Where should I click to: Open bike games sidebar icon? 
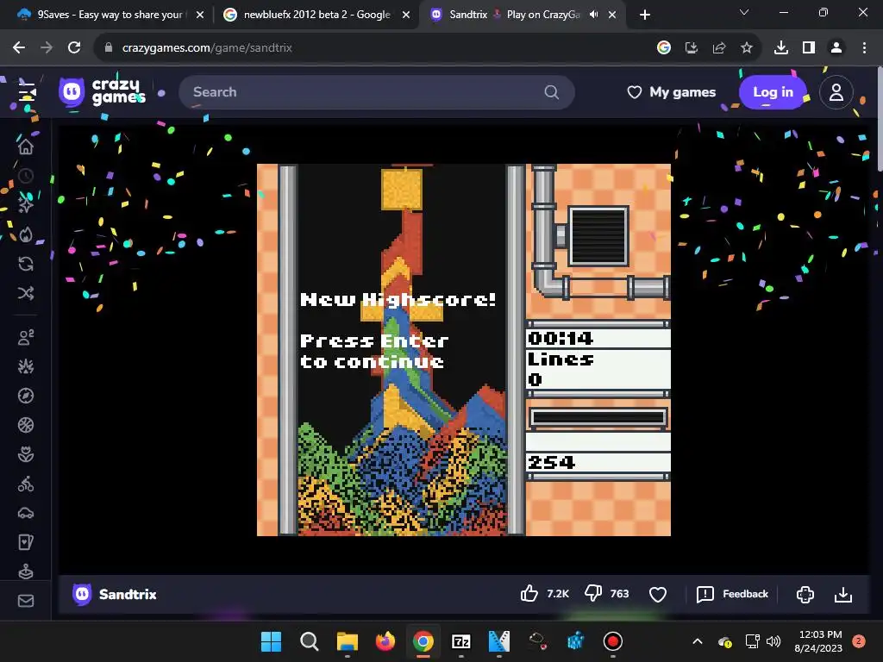pos(26,484)
